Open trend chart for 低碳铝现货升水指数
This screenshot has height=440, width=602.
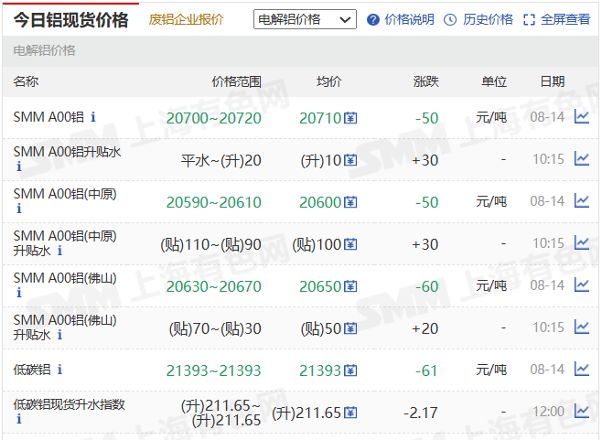(x=581, y=412)
